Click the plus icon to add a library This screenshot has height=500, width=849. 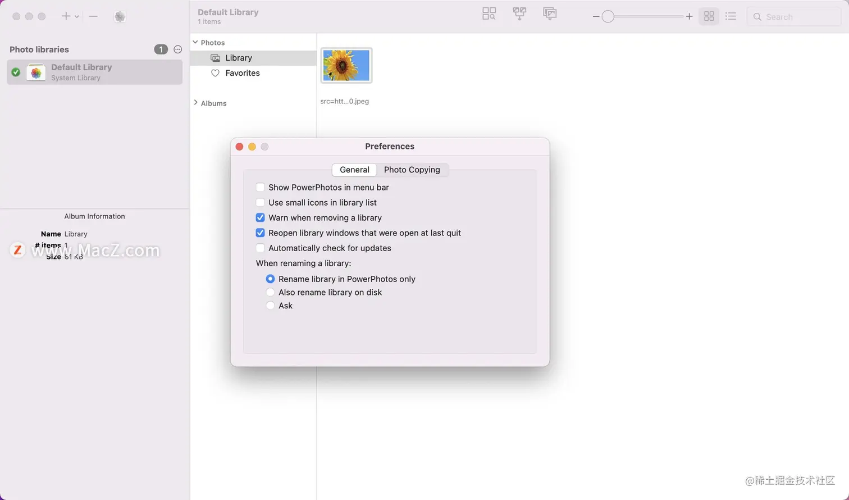point(66,16)
